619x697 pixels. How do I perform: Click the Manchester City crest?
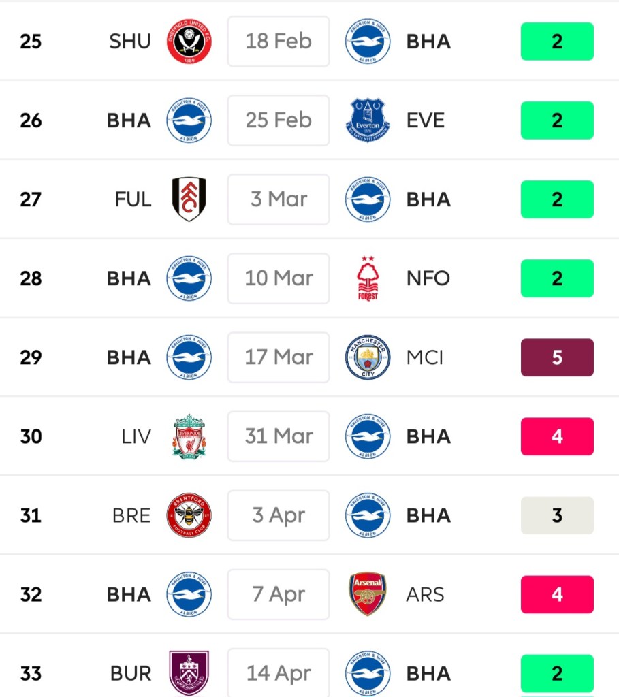click(x=368, y=357)
